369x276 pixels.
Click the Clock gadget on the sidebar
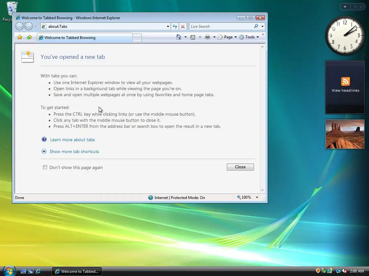click(x=345, y=35)
